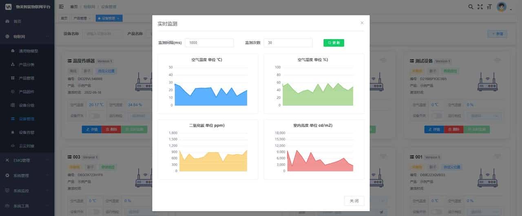Image resolution: width=522 pixels, height=216 pixels.
Task: Open font size setting icon in header
Action: [x=489, y=7]
